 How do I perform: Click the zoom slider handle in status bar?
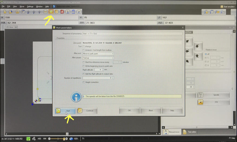click(64, 139)
